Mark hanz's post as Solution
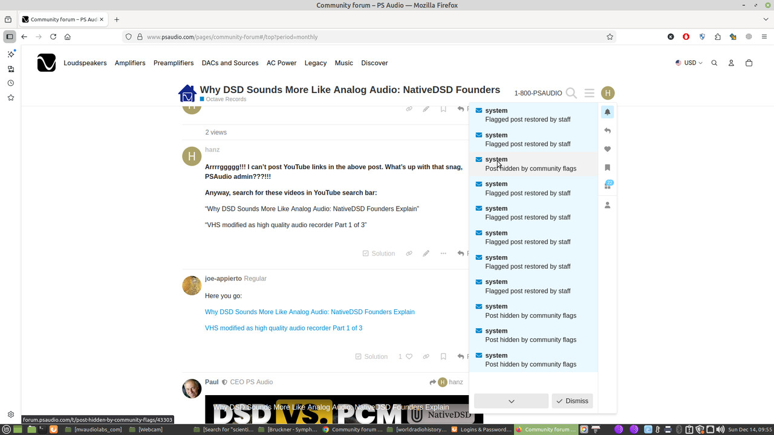Image resolution: width=774 pixels, height=435 pixels. point(379,253)
